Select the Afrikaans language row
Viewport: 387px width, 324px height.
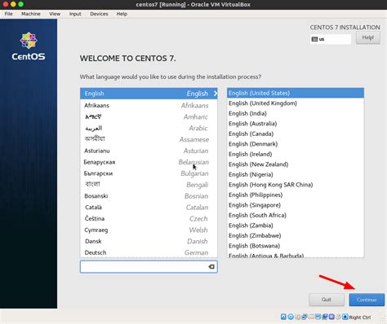[149, 105]
